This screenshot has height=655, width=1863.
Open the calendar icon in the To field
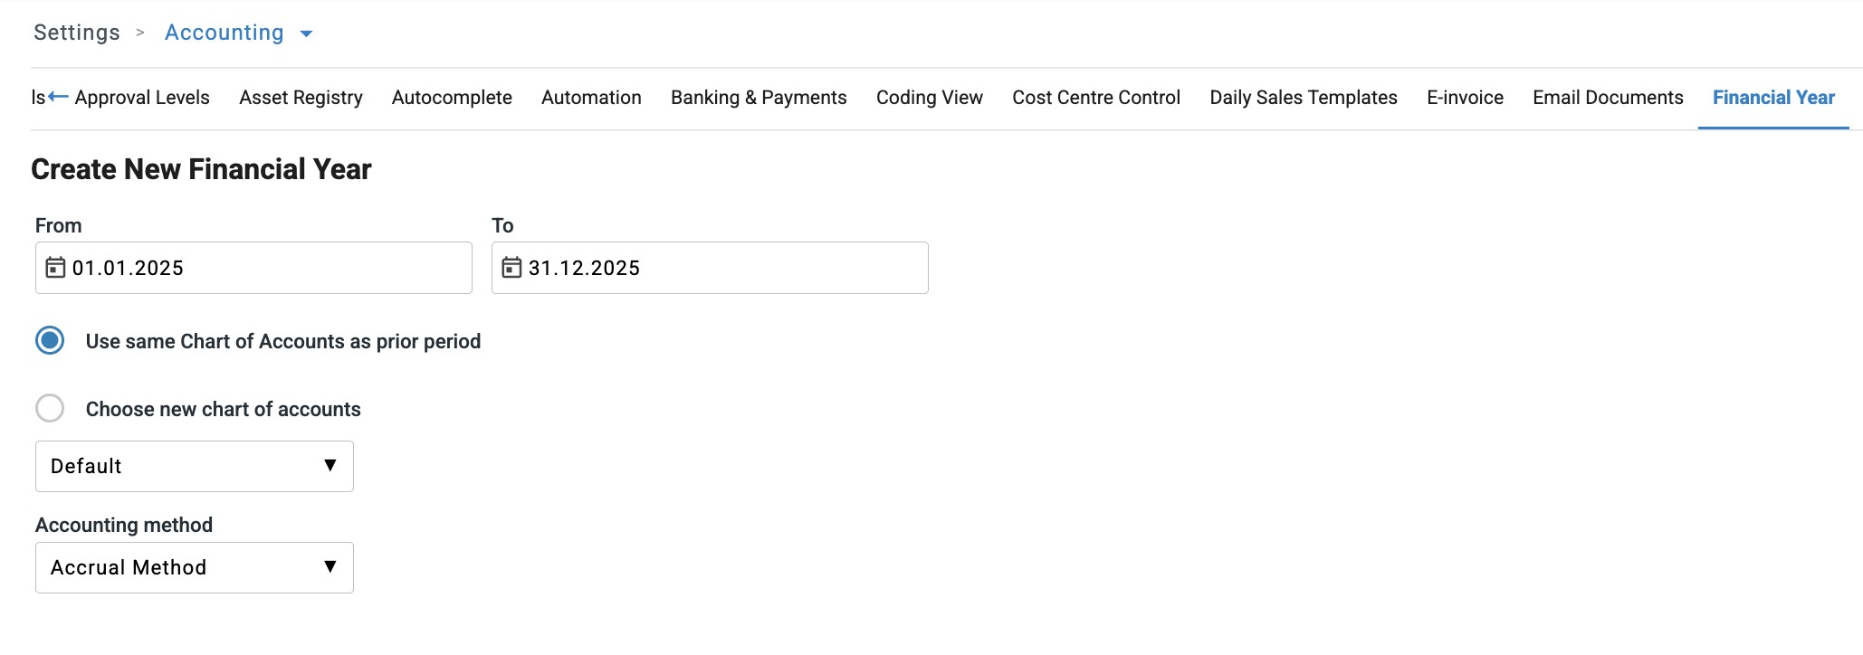pos(511,268)
